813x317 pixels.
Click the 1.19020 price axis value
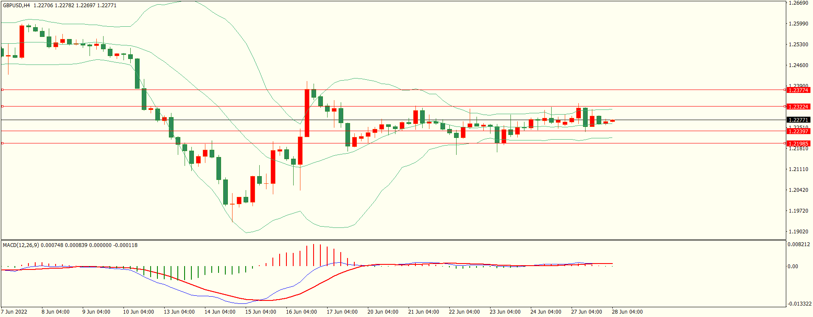point(798,232)
